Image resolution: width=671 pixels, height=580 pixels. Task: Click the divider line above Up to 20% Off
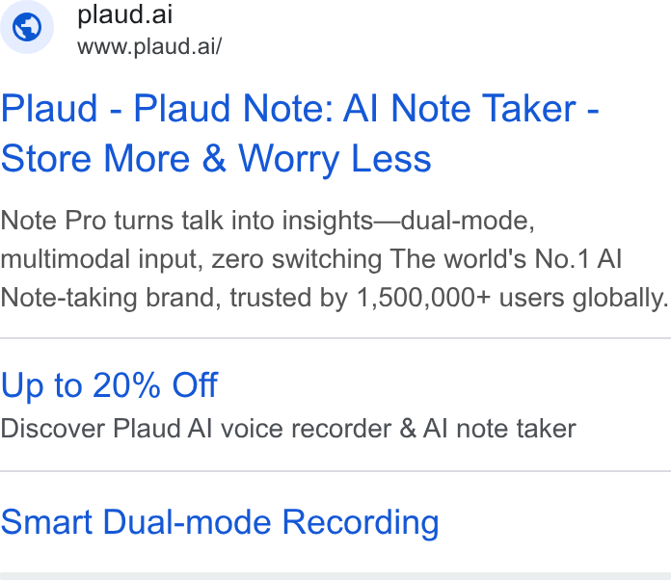(x=335, y=338)
